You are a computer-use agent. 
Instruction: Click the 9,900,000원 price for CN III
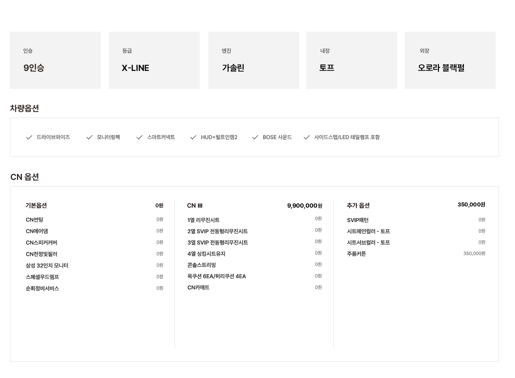tap(305, 206)
